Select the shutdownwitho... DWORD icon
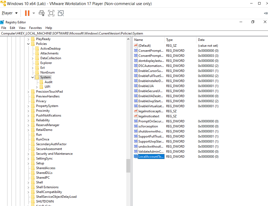 click(136, 131)
